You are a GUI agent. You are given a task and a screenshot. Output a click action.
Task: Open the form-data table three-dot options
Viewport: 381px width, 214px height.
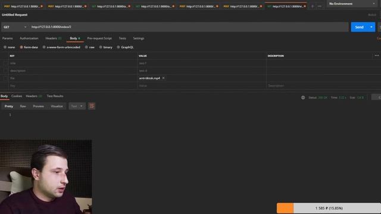click(377, 55)
